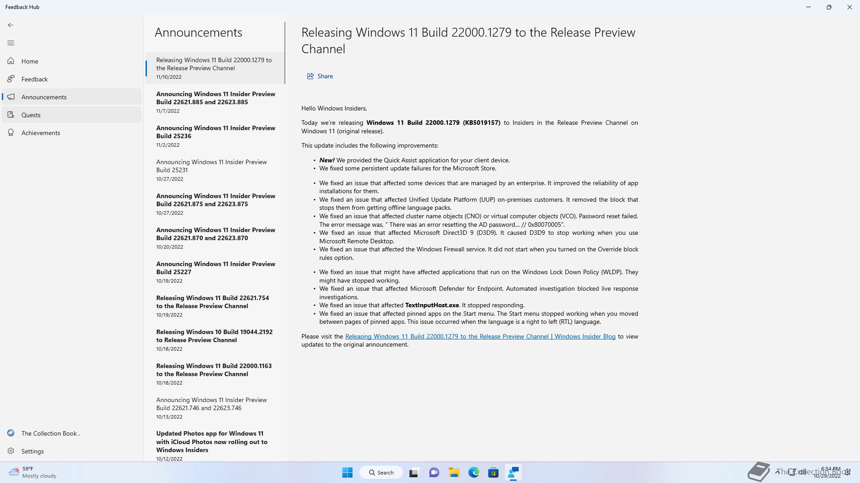
Task: Open Build 22621.885 and 22623.885 announcement
Action: pyautogui.click(x=215, y=102)
